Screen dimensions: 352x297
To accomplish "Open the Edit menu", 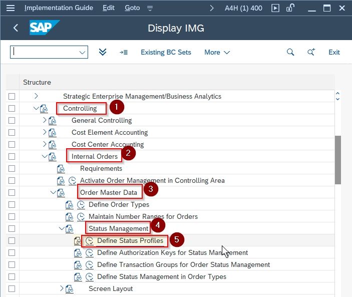I will click(x=109, y=8).
